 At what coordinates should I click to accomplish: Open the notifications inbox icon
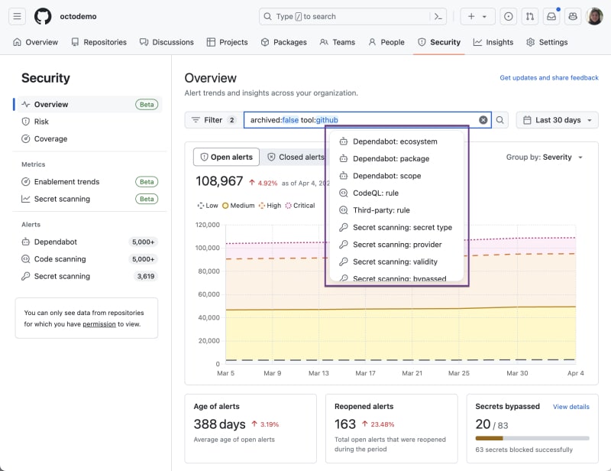coord(551,16)
